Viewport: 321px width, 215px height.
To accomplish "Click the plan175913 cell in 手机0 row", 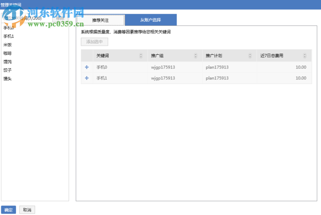I will pos(217,67).
